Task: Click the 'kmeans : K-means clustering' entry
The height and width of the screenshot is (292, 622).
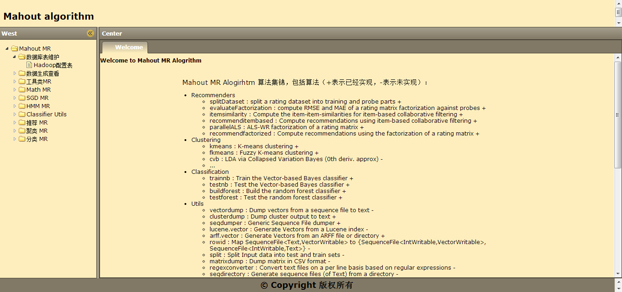Action: 254,146
